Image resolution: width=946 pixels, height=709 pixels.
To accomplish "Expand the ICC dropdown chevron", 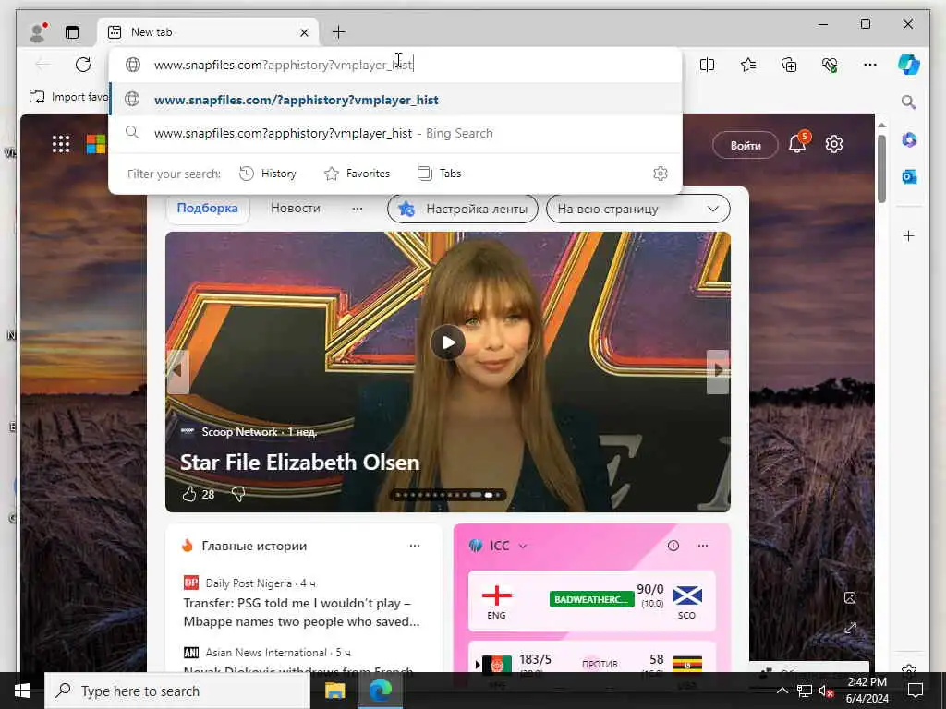I will point(523,546).
